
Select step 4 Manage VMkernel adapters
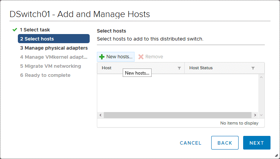[54, 57]
